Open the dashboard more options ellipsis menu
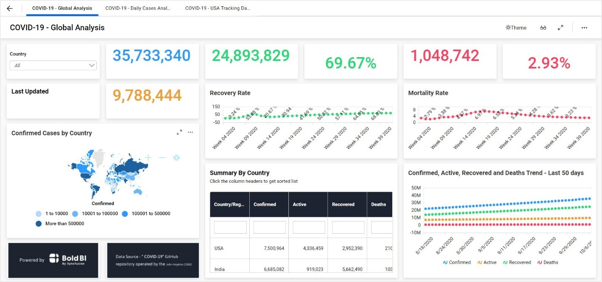Screen dimensions: 602x282 584,27
